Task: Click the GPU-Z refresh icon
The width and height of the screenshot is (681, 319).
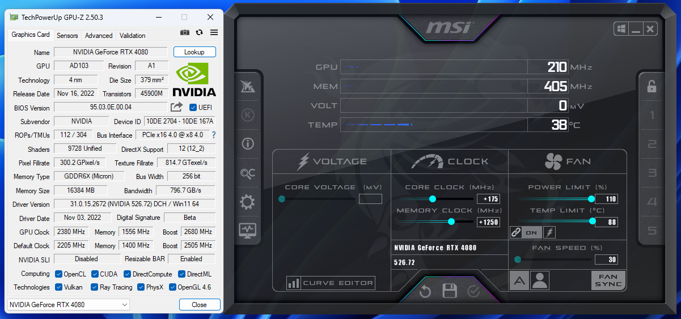Action: click(200, 33)
